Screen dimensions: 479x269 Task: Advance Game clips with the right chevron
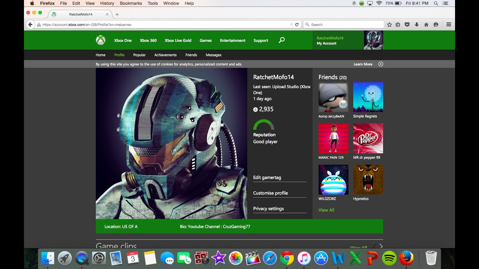click(x=381, y=246)
